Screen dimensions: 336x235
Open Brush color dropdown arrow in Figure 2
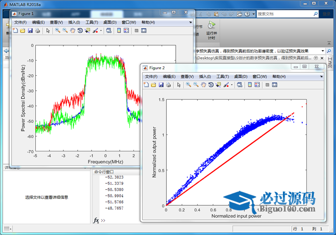click(x=232, y=85)
